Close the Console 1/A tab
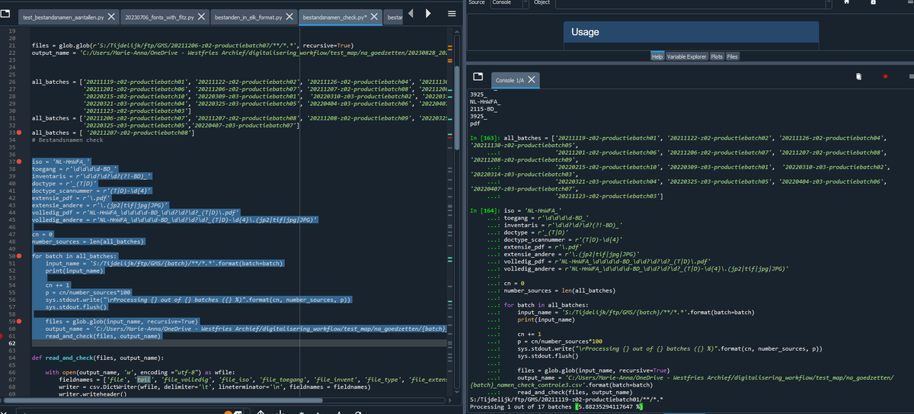 point(532,80)
